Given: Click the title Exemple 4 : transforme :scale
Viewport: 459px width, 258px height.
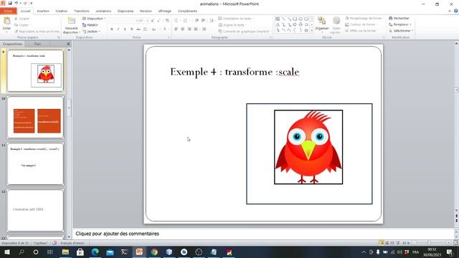Looking at the screenshot, I should pos(235,72).
